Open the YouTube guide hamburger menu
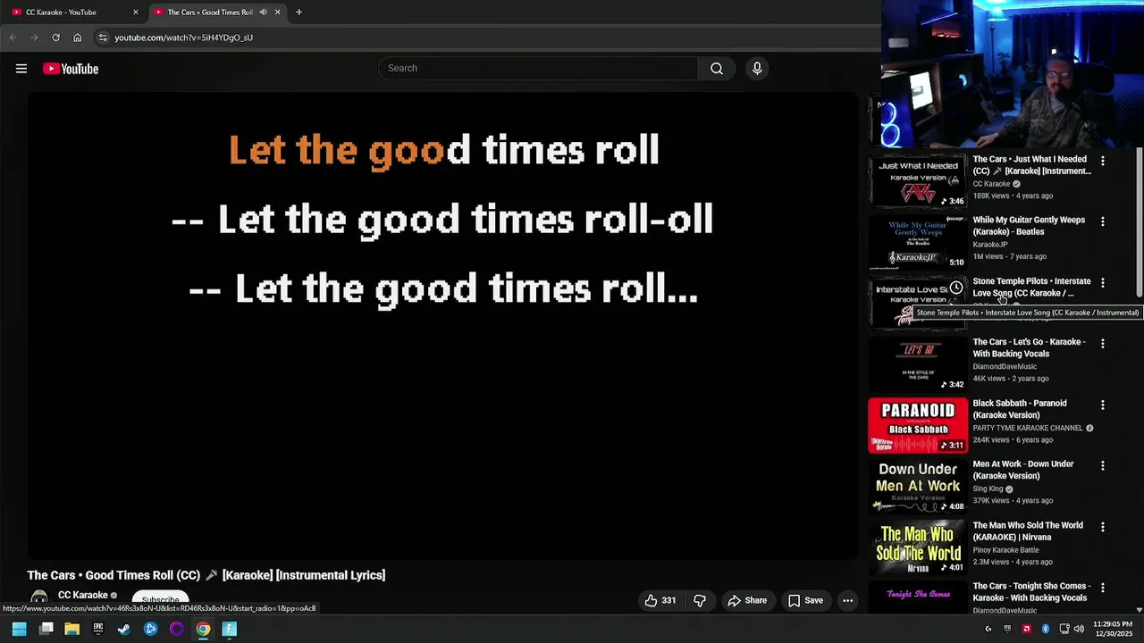Image resolution: width=1144 pixels, height=643 pixels. [21, 69]
